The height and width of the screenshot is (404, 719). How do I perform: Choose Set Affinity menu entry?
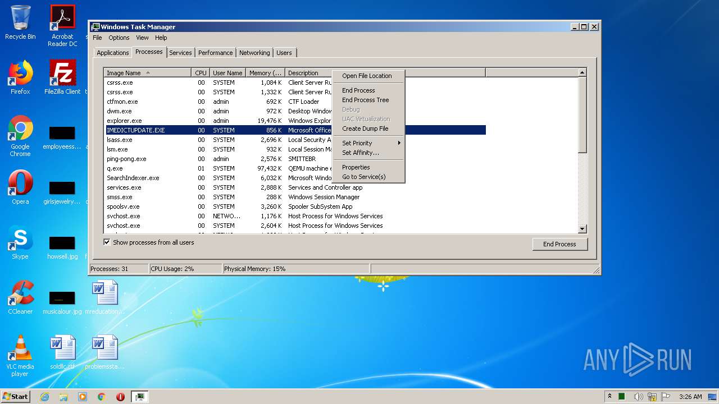click(x=368, y=153)
